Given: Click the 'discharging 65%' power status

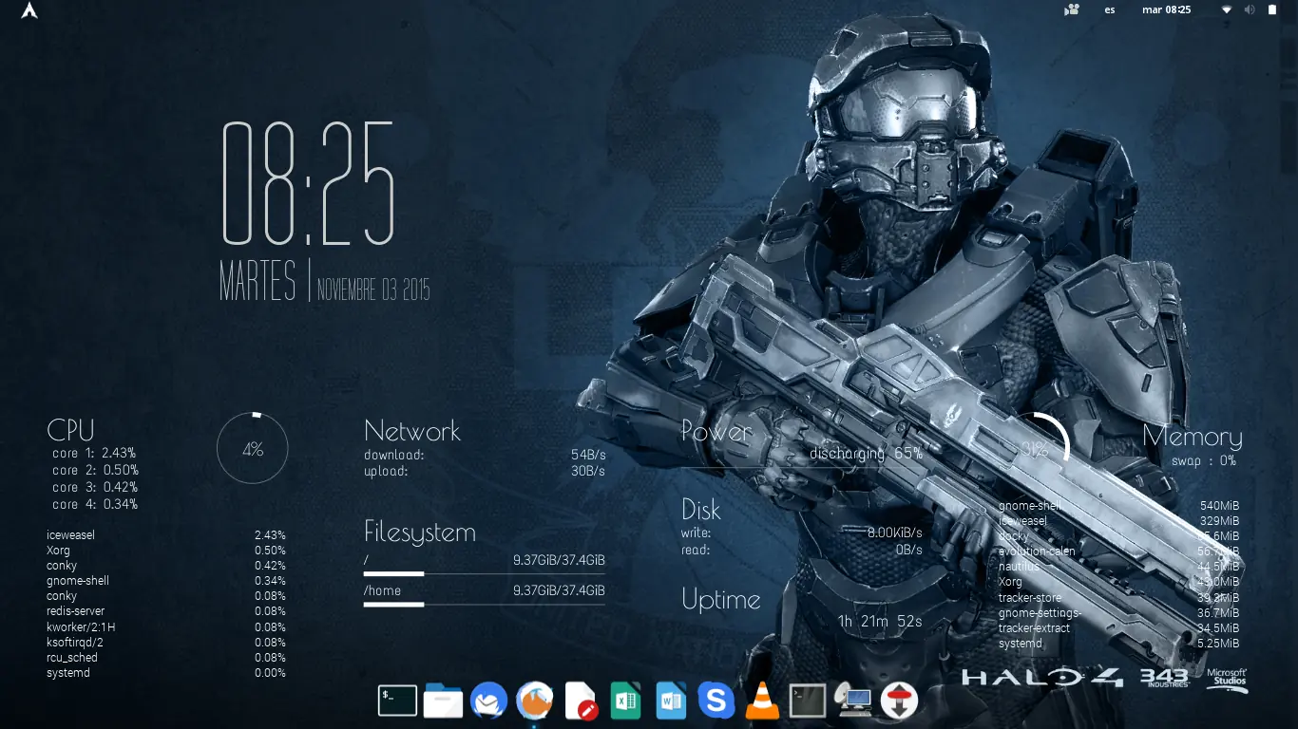Looking at the screenshot, I should (x=866, y=454).
